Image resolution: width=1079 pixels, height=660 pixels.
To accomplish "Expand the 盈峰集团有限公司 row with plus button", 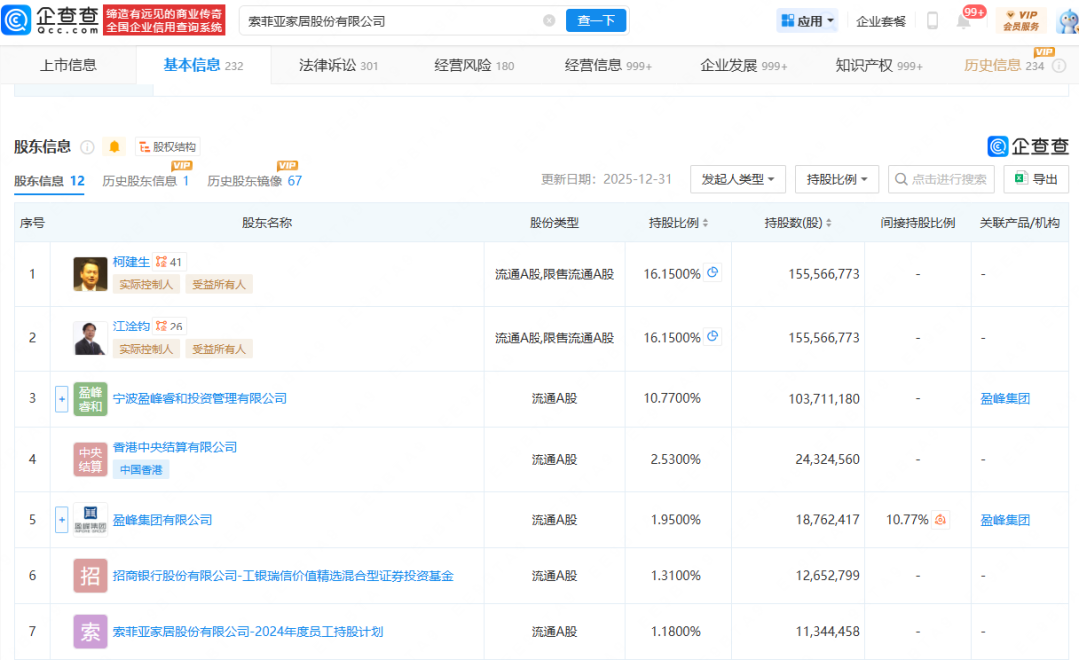I will 62,520.
